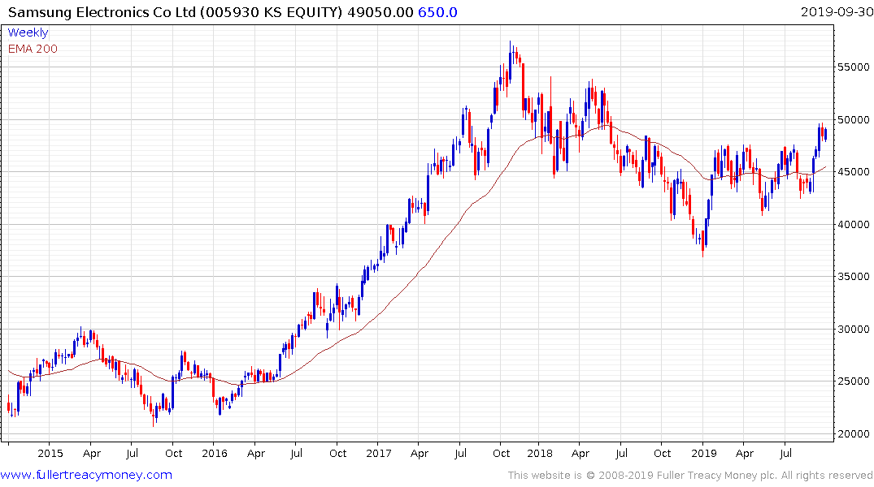Click the 30000 price axis label
Screen dimensions: 874x487
tap(853, 329)
